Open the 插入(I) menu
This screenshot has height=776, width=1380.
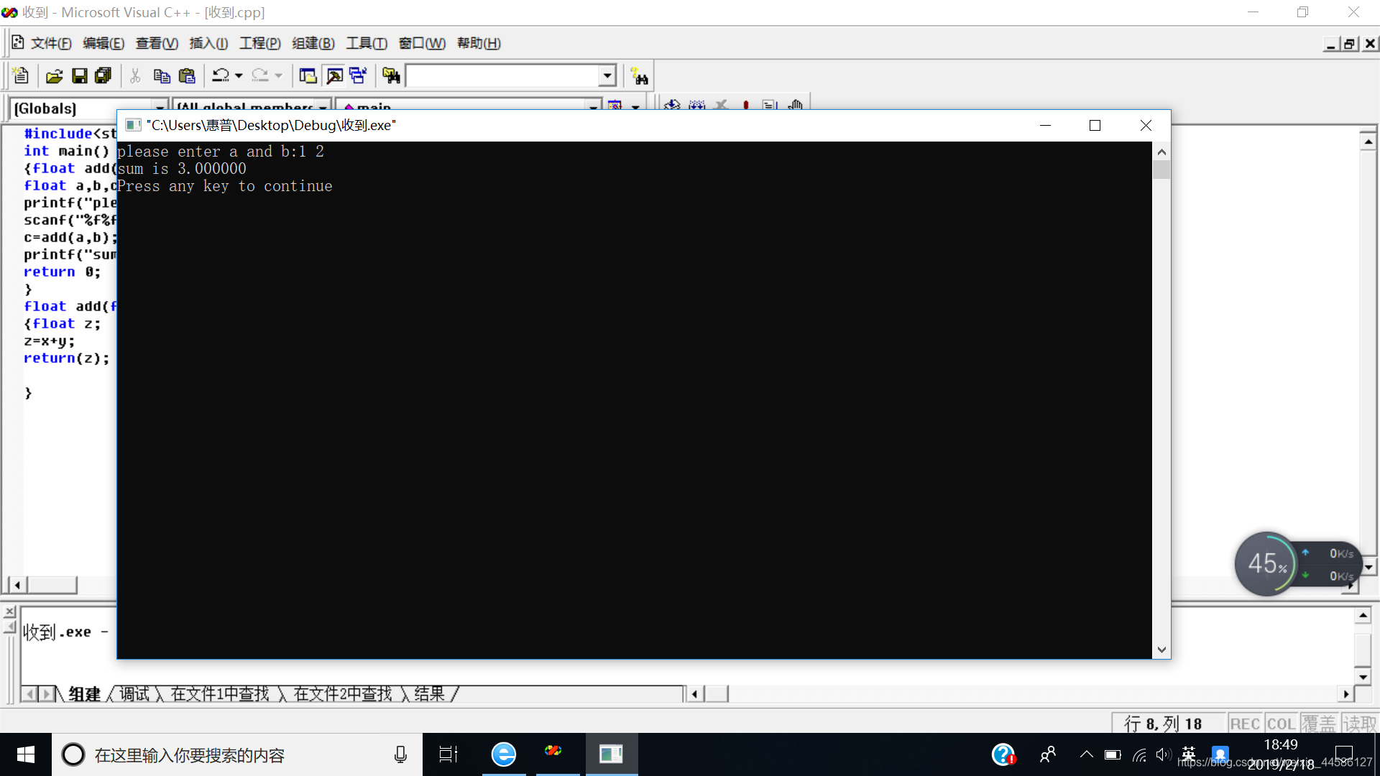click(x=208, y=43)
